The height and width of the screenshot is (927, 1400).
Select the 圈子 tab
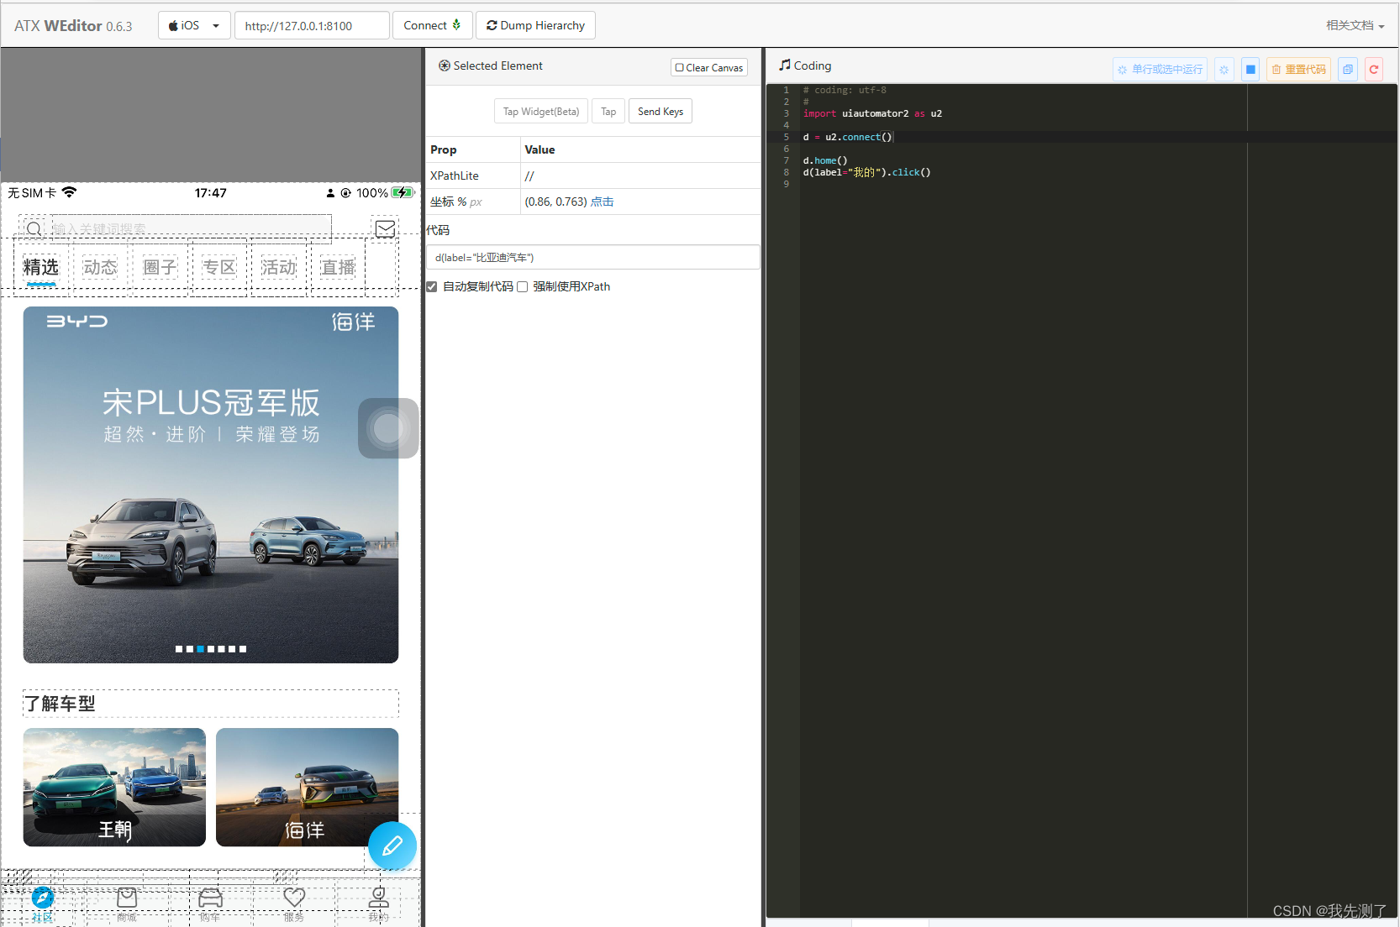160,267
